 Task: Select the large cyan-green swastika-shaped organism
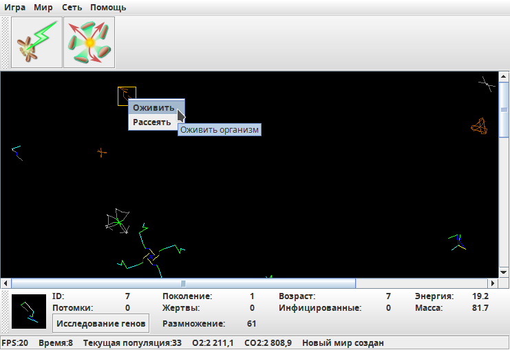(151, 255)
